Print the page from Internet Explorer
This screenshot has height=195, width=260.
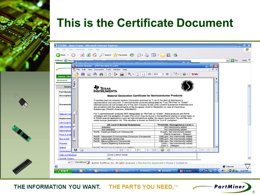point(147,55)
